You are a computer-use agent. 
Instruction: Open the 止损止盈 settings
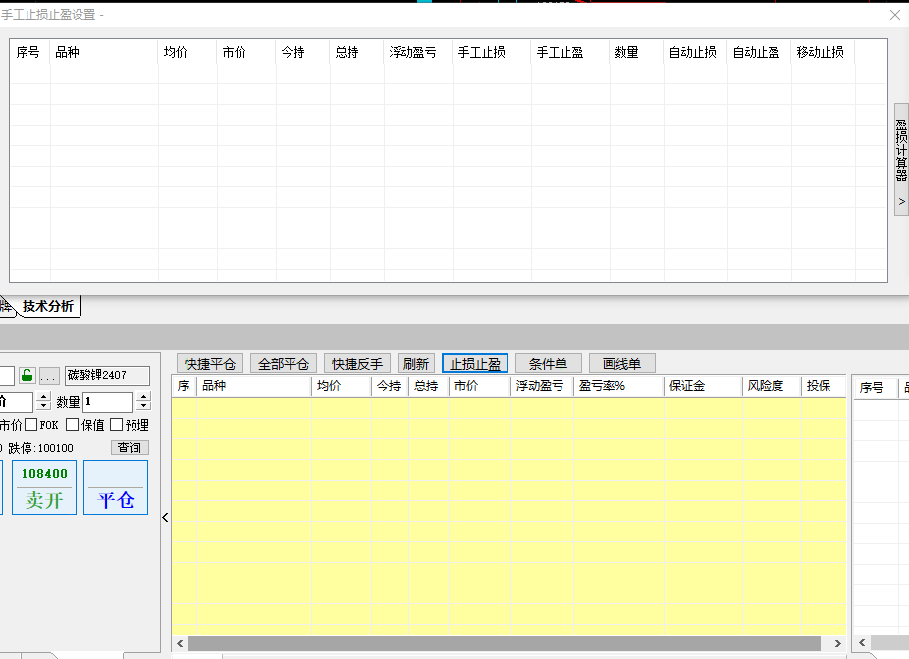point(475,364)
